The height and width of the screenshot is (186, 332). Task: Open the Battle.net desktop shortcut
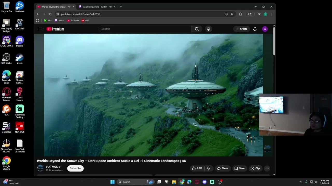(20, 7)
